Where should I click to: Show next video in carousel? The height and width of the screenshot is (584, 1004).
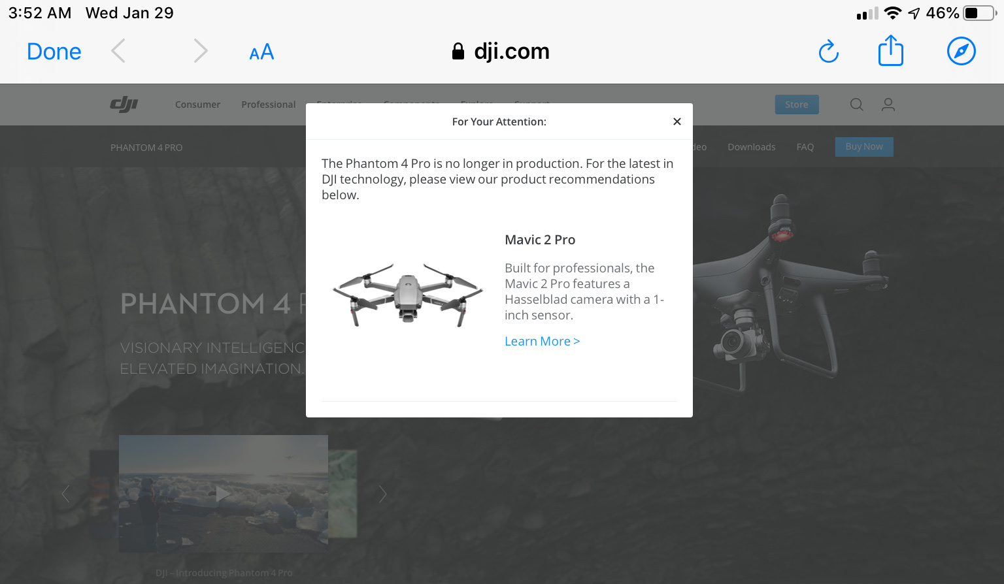click(x=383, y=495)
